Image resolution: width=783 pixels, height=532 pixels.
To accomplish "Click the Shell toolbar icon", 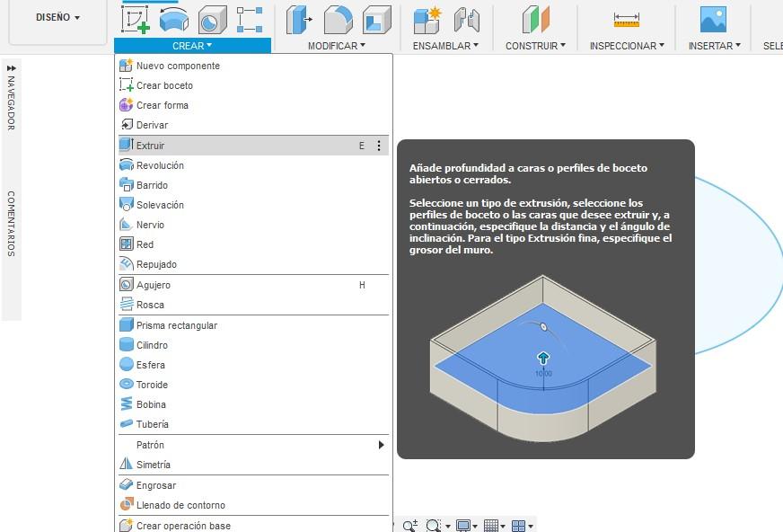I will click(377, 20).
